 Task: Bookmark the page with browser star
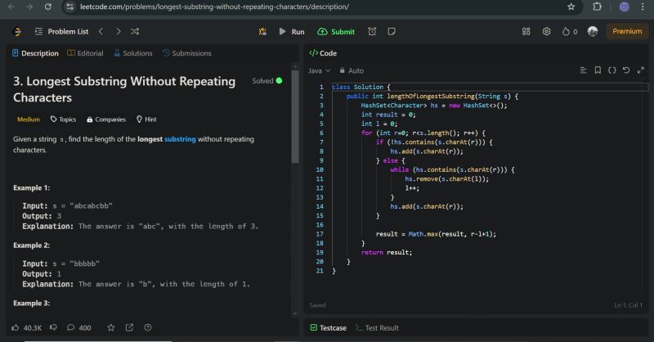571,7
